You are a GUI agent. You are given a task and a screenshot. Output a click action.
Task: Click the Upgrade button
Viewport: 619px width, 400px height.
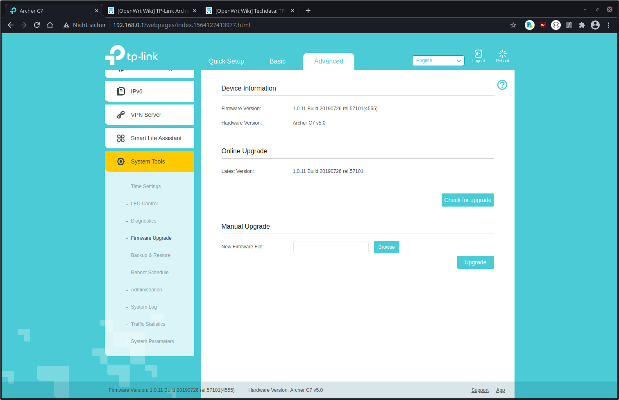475,262
